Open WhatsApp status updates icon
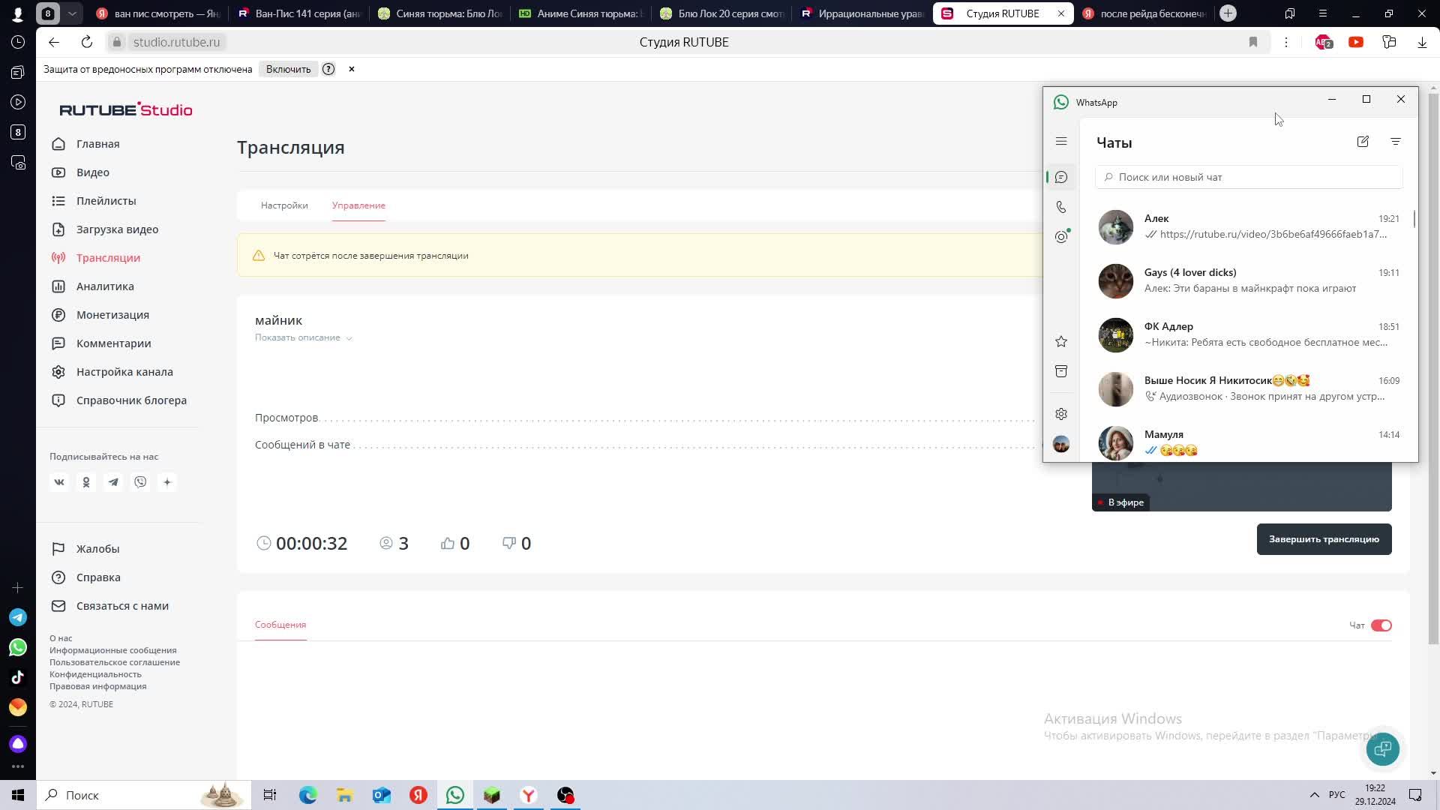 pyautogui.click(x=1060, y=237)
